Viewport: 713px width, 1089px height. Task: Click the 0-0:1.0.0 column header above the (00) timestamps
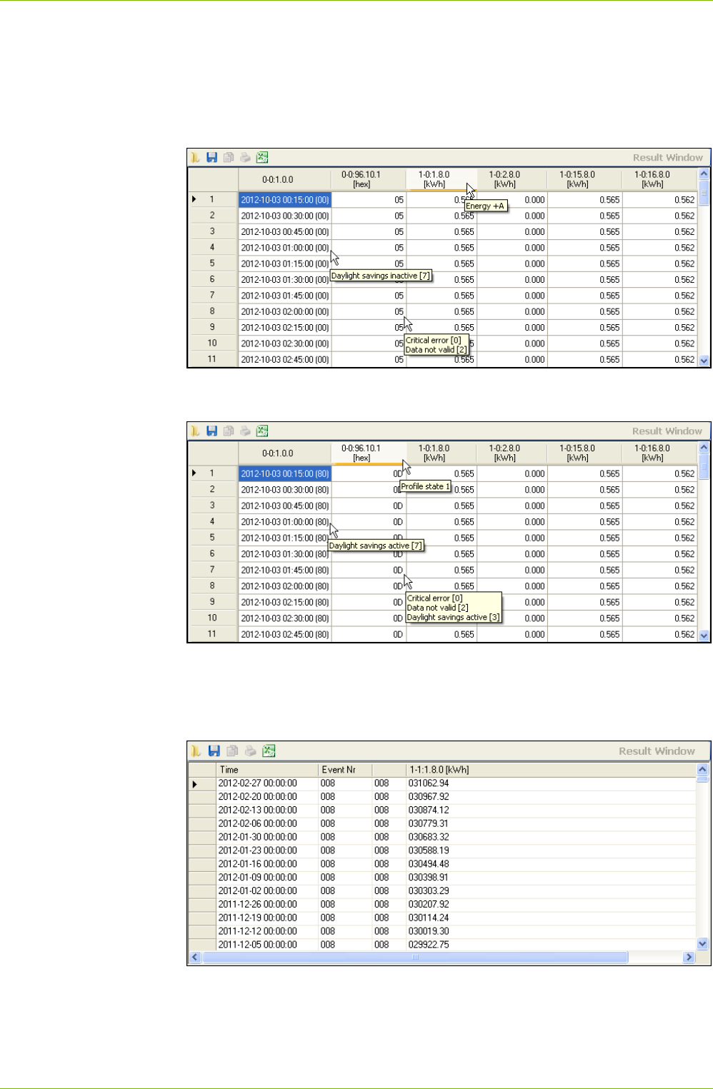pyautogui.click(x=284, y=179)
